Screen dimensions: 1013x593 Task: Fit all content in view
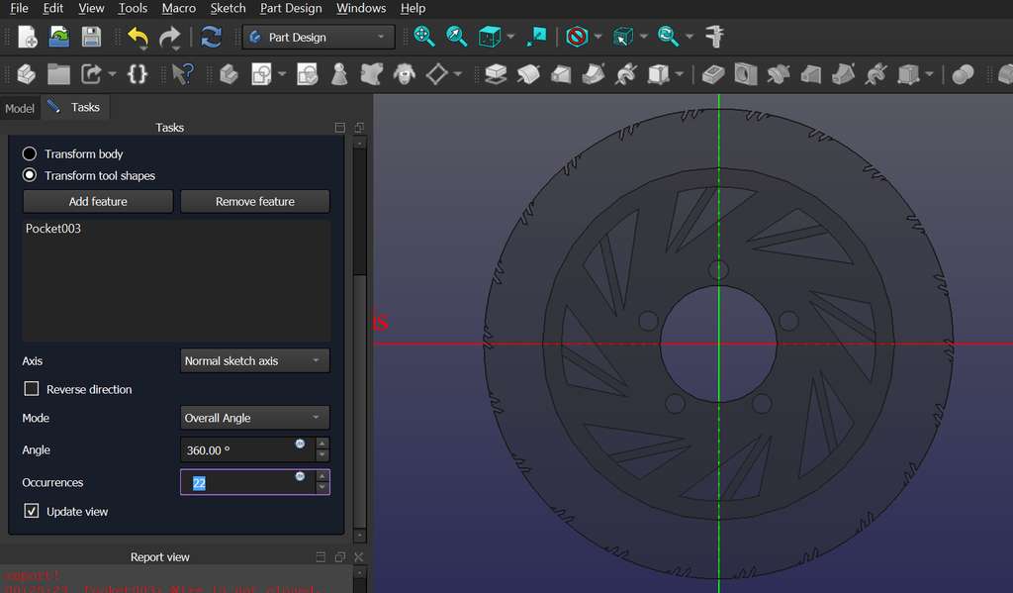tap(423, 37)
